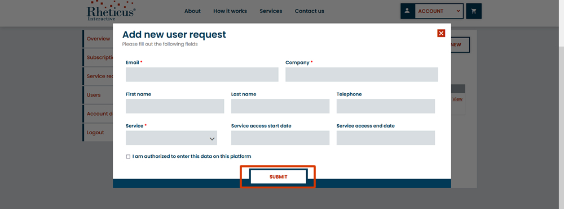
Task: Click the Service dropdown chevron arrow
Action: 212,139
